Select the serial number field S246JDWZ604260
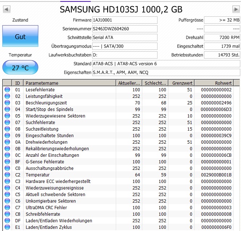The height and width of the screenshot is (231, 241). [x=125, y=29]
